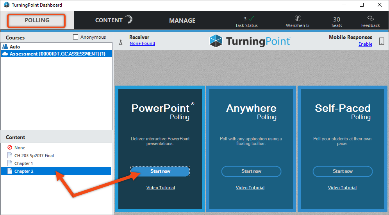
Task: Maximize the TurningPoint Dashboard window
Action: click(x=362, y=5)
